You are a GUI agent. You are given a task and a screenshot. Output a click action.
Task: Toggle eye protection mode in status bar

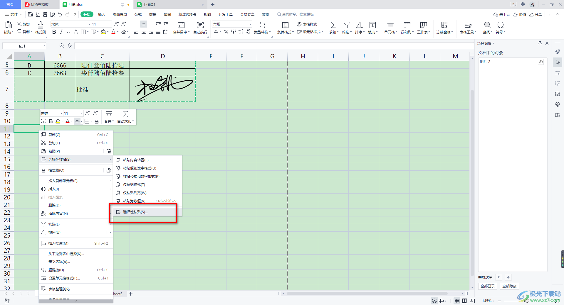[x=434, y=301]
